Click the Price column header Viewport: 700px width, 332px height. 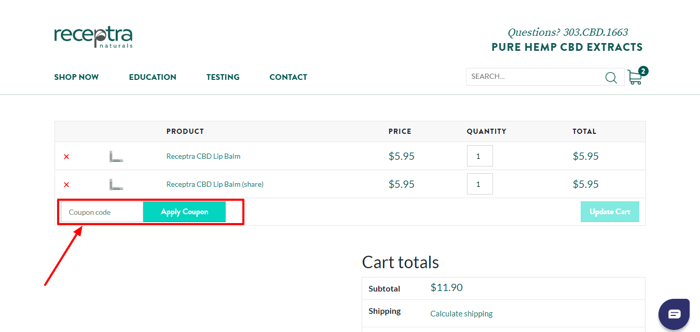[x=400, y=131]
